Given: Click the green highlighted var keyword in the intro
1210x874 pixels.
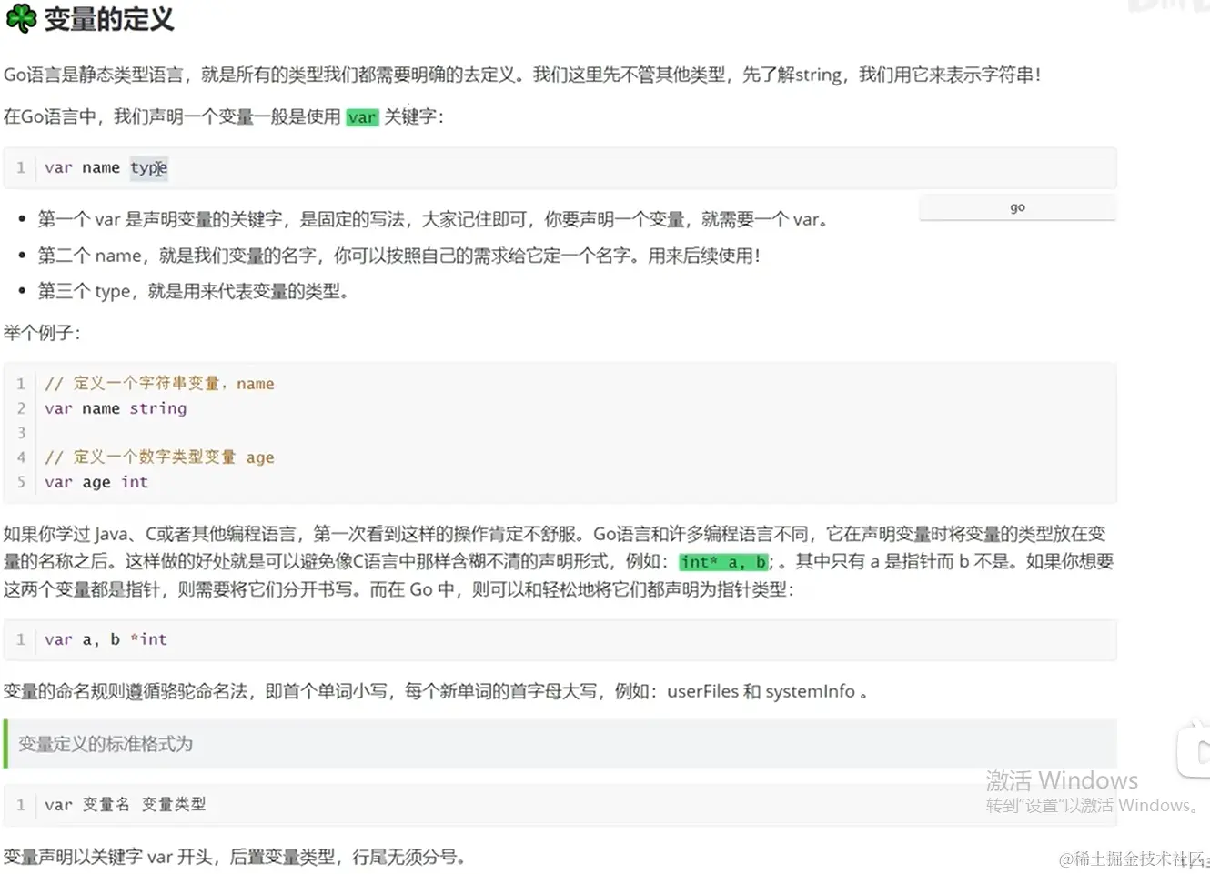Looking at the screenshot, I should pyautogui.click(x=362, y=116).
